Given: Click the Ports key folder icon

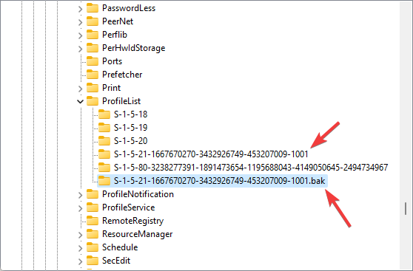Looking at the screenshot, I should click(x=93, y=61).
